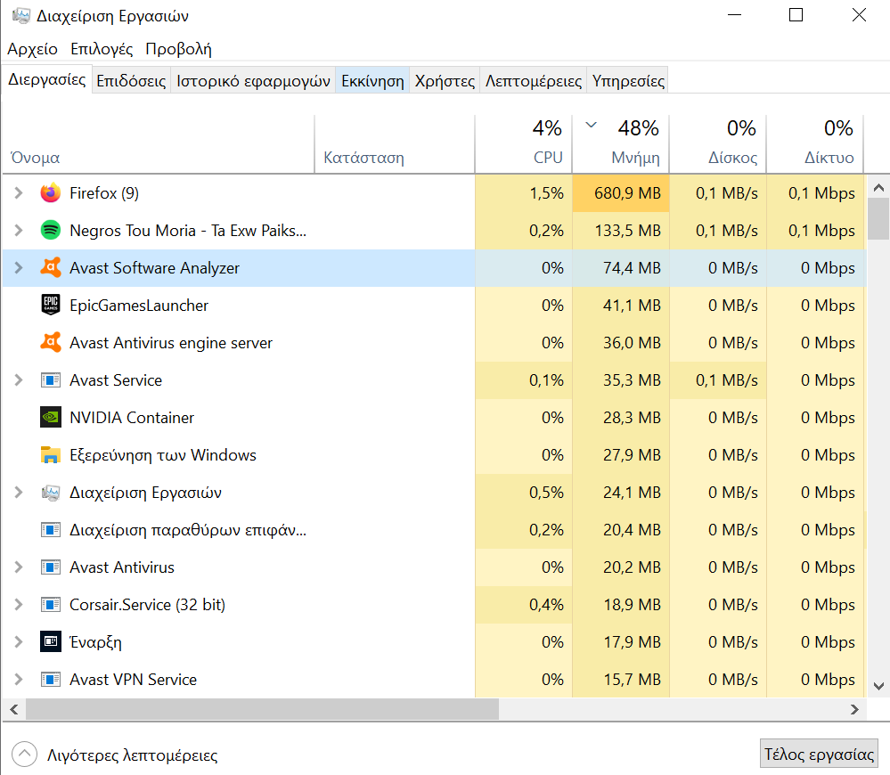Screen dimensions: 890x775
Task: Click the Avast Antivirus engine server icon
Action: 51,343
